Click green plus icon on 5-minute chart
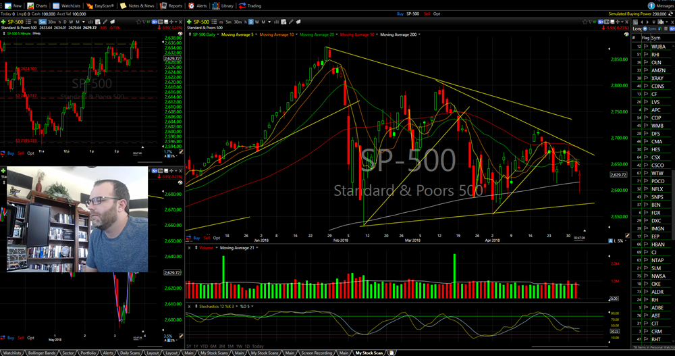Screen dimensions: 675x356 coord(3,22)
